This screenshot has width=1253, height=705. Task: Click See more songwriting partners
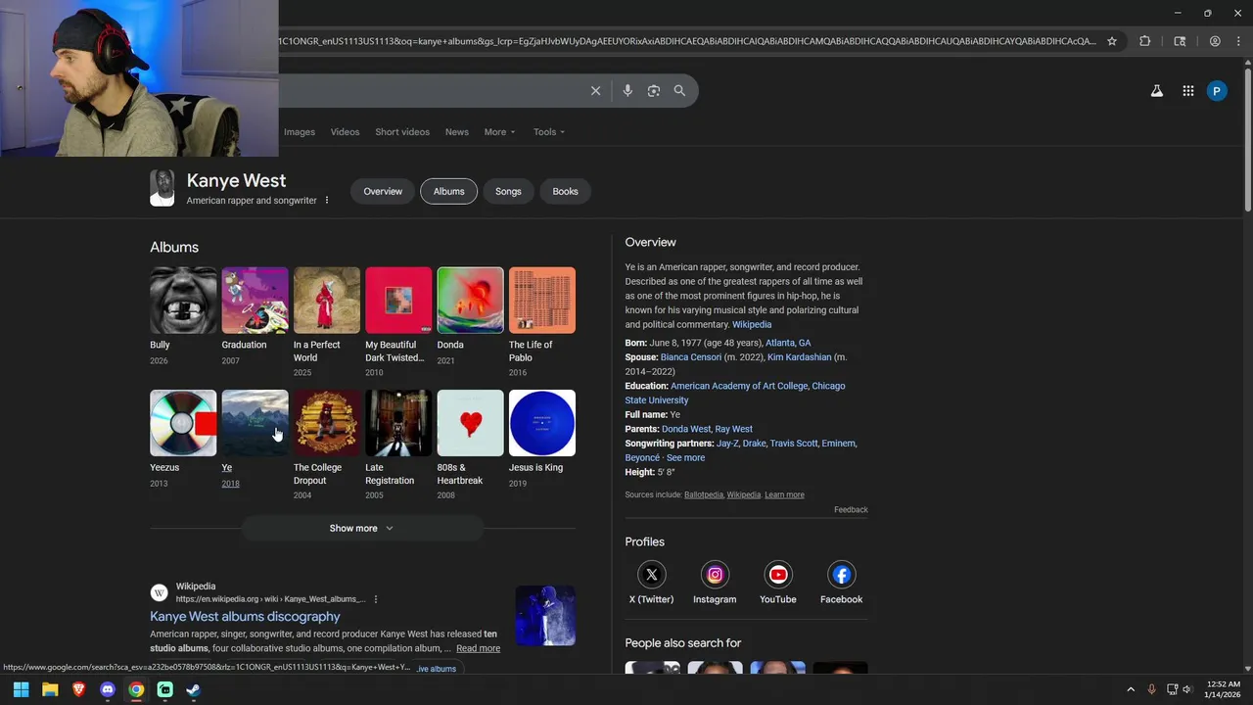pyautogui.click(x=685, y=458)
